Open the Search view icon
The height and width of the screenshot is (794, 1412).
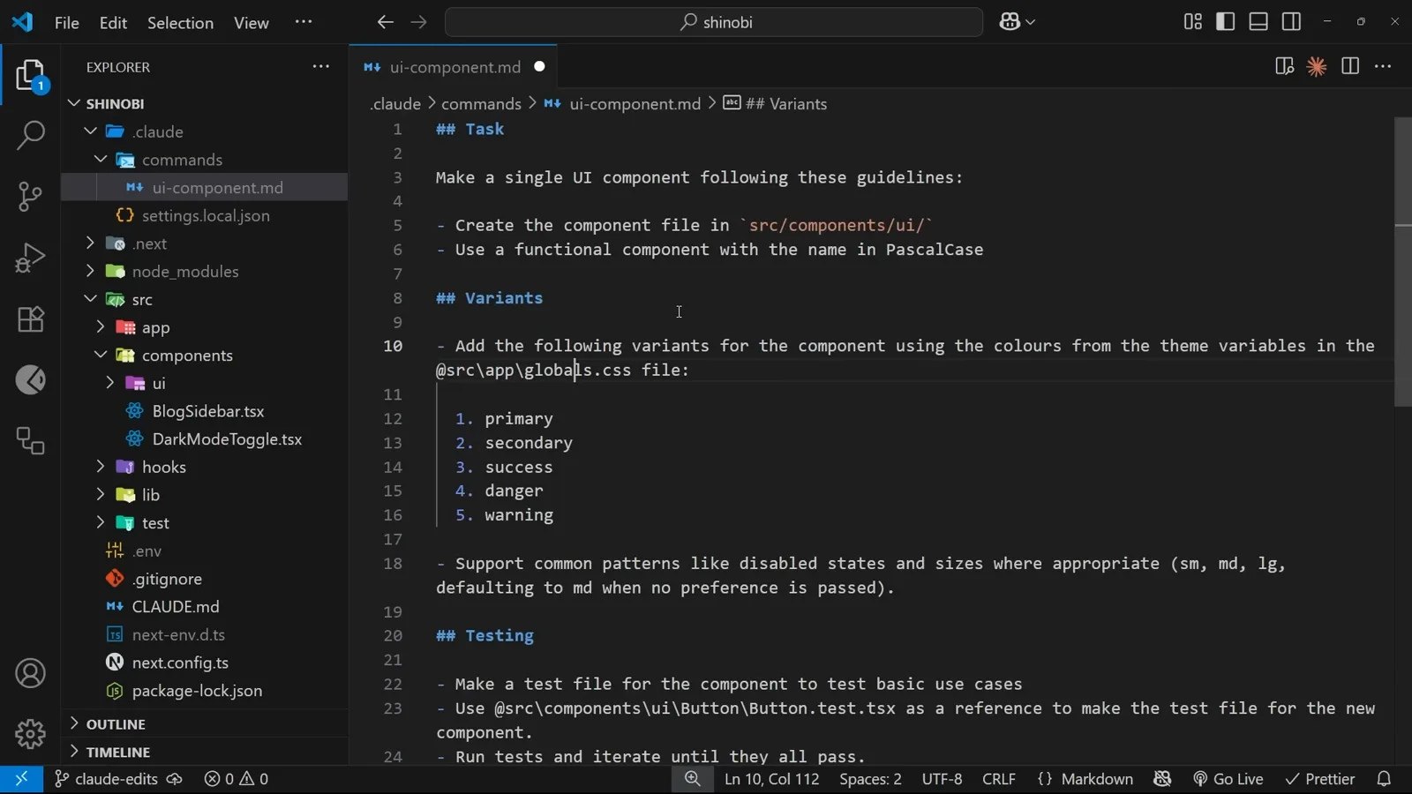[x=30, y=135]
